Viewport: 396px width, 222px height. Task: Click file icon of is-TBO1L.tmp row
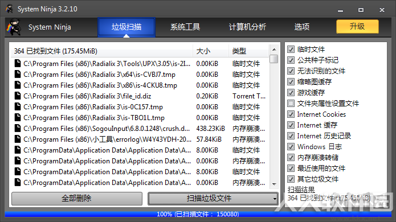[x=18, y=118]
